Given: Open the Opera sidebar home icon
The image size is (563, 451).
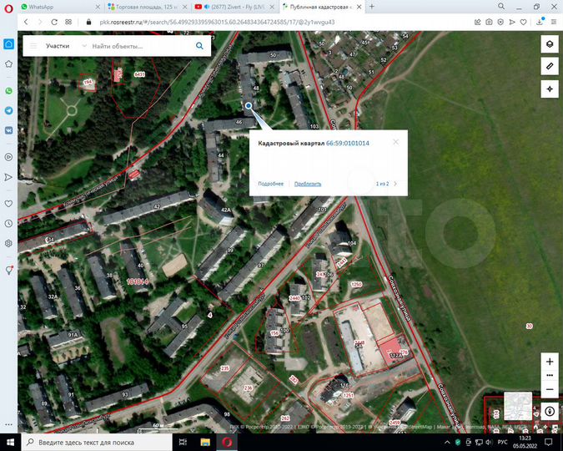Looking at the screenshot, I should 8,44.
